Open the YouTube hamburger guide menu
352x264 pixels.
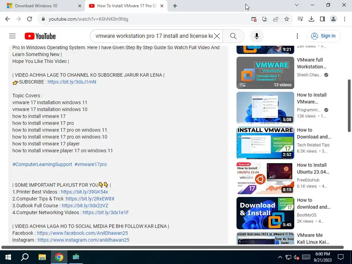[12, 36]
